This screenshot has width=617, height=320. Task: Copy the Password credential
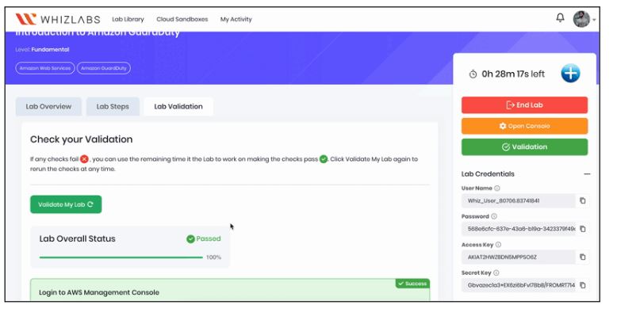(x=583, y=229)
